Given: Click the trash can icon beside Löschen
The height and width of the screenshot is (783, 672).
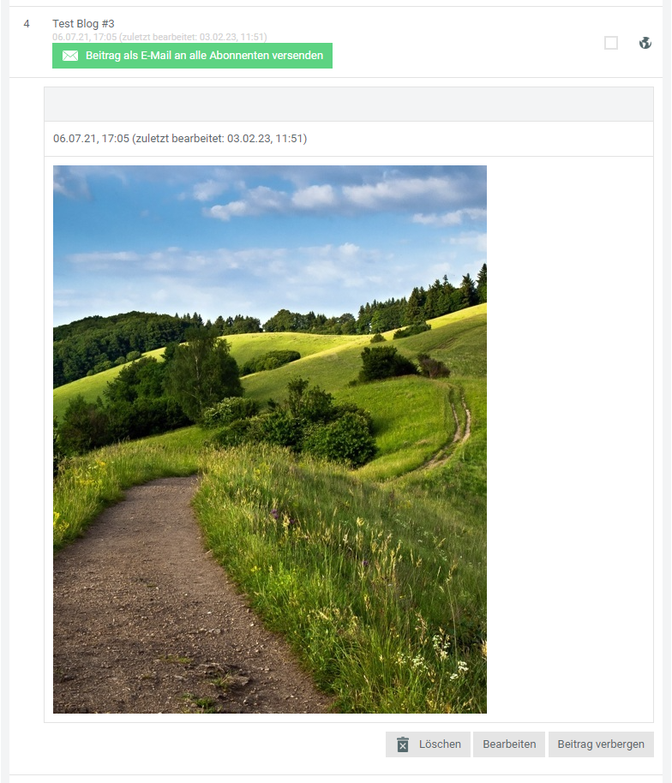Looking at the screenshot, I should click(403, 744).
